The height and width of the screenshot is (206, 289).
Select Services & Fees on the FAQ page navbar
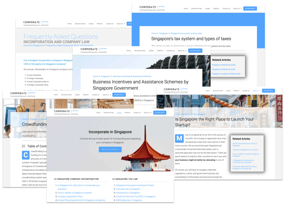coord(80,24)
